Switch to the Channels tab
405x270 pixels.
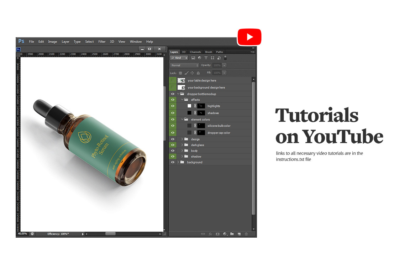point(195,52)
